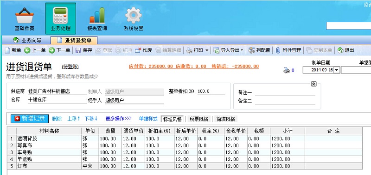371x175 pixels.
Task: Open 列配置 column configuration
Action: click(259, 50)
